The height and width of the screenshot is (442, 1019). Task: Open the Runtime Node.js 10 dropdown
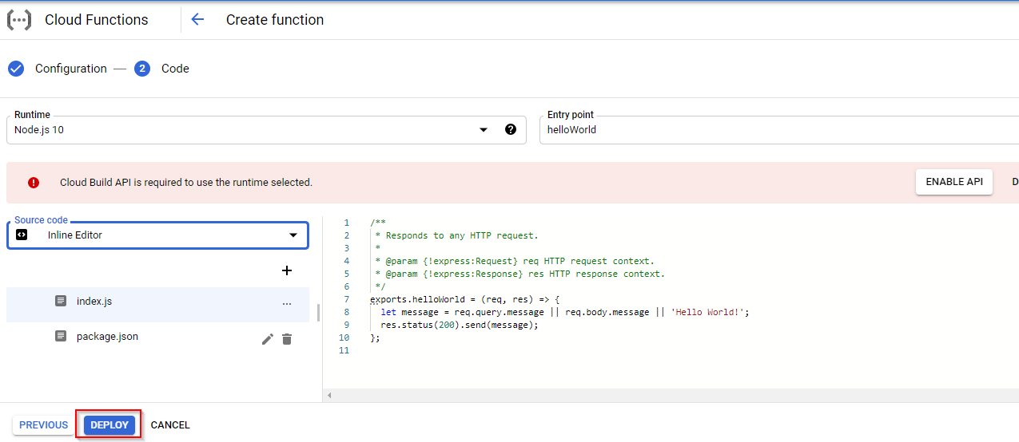[266, 129]
